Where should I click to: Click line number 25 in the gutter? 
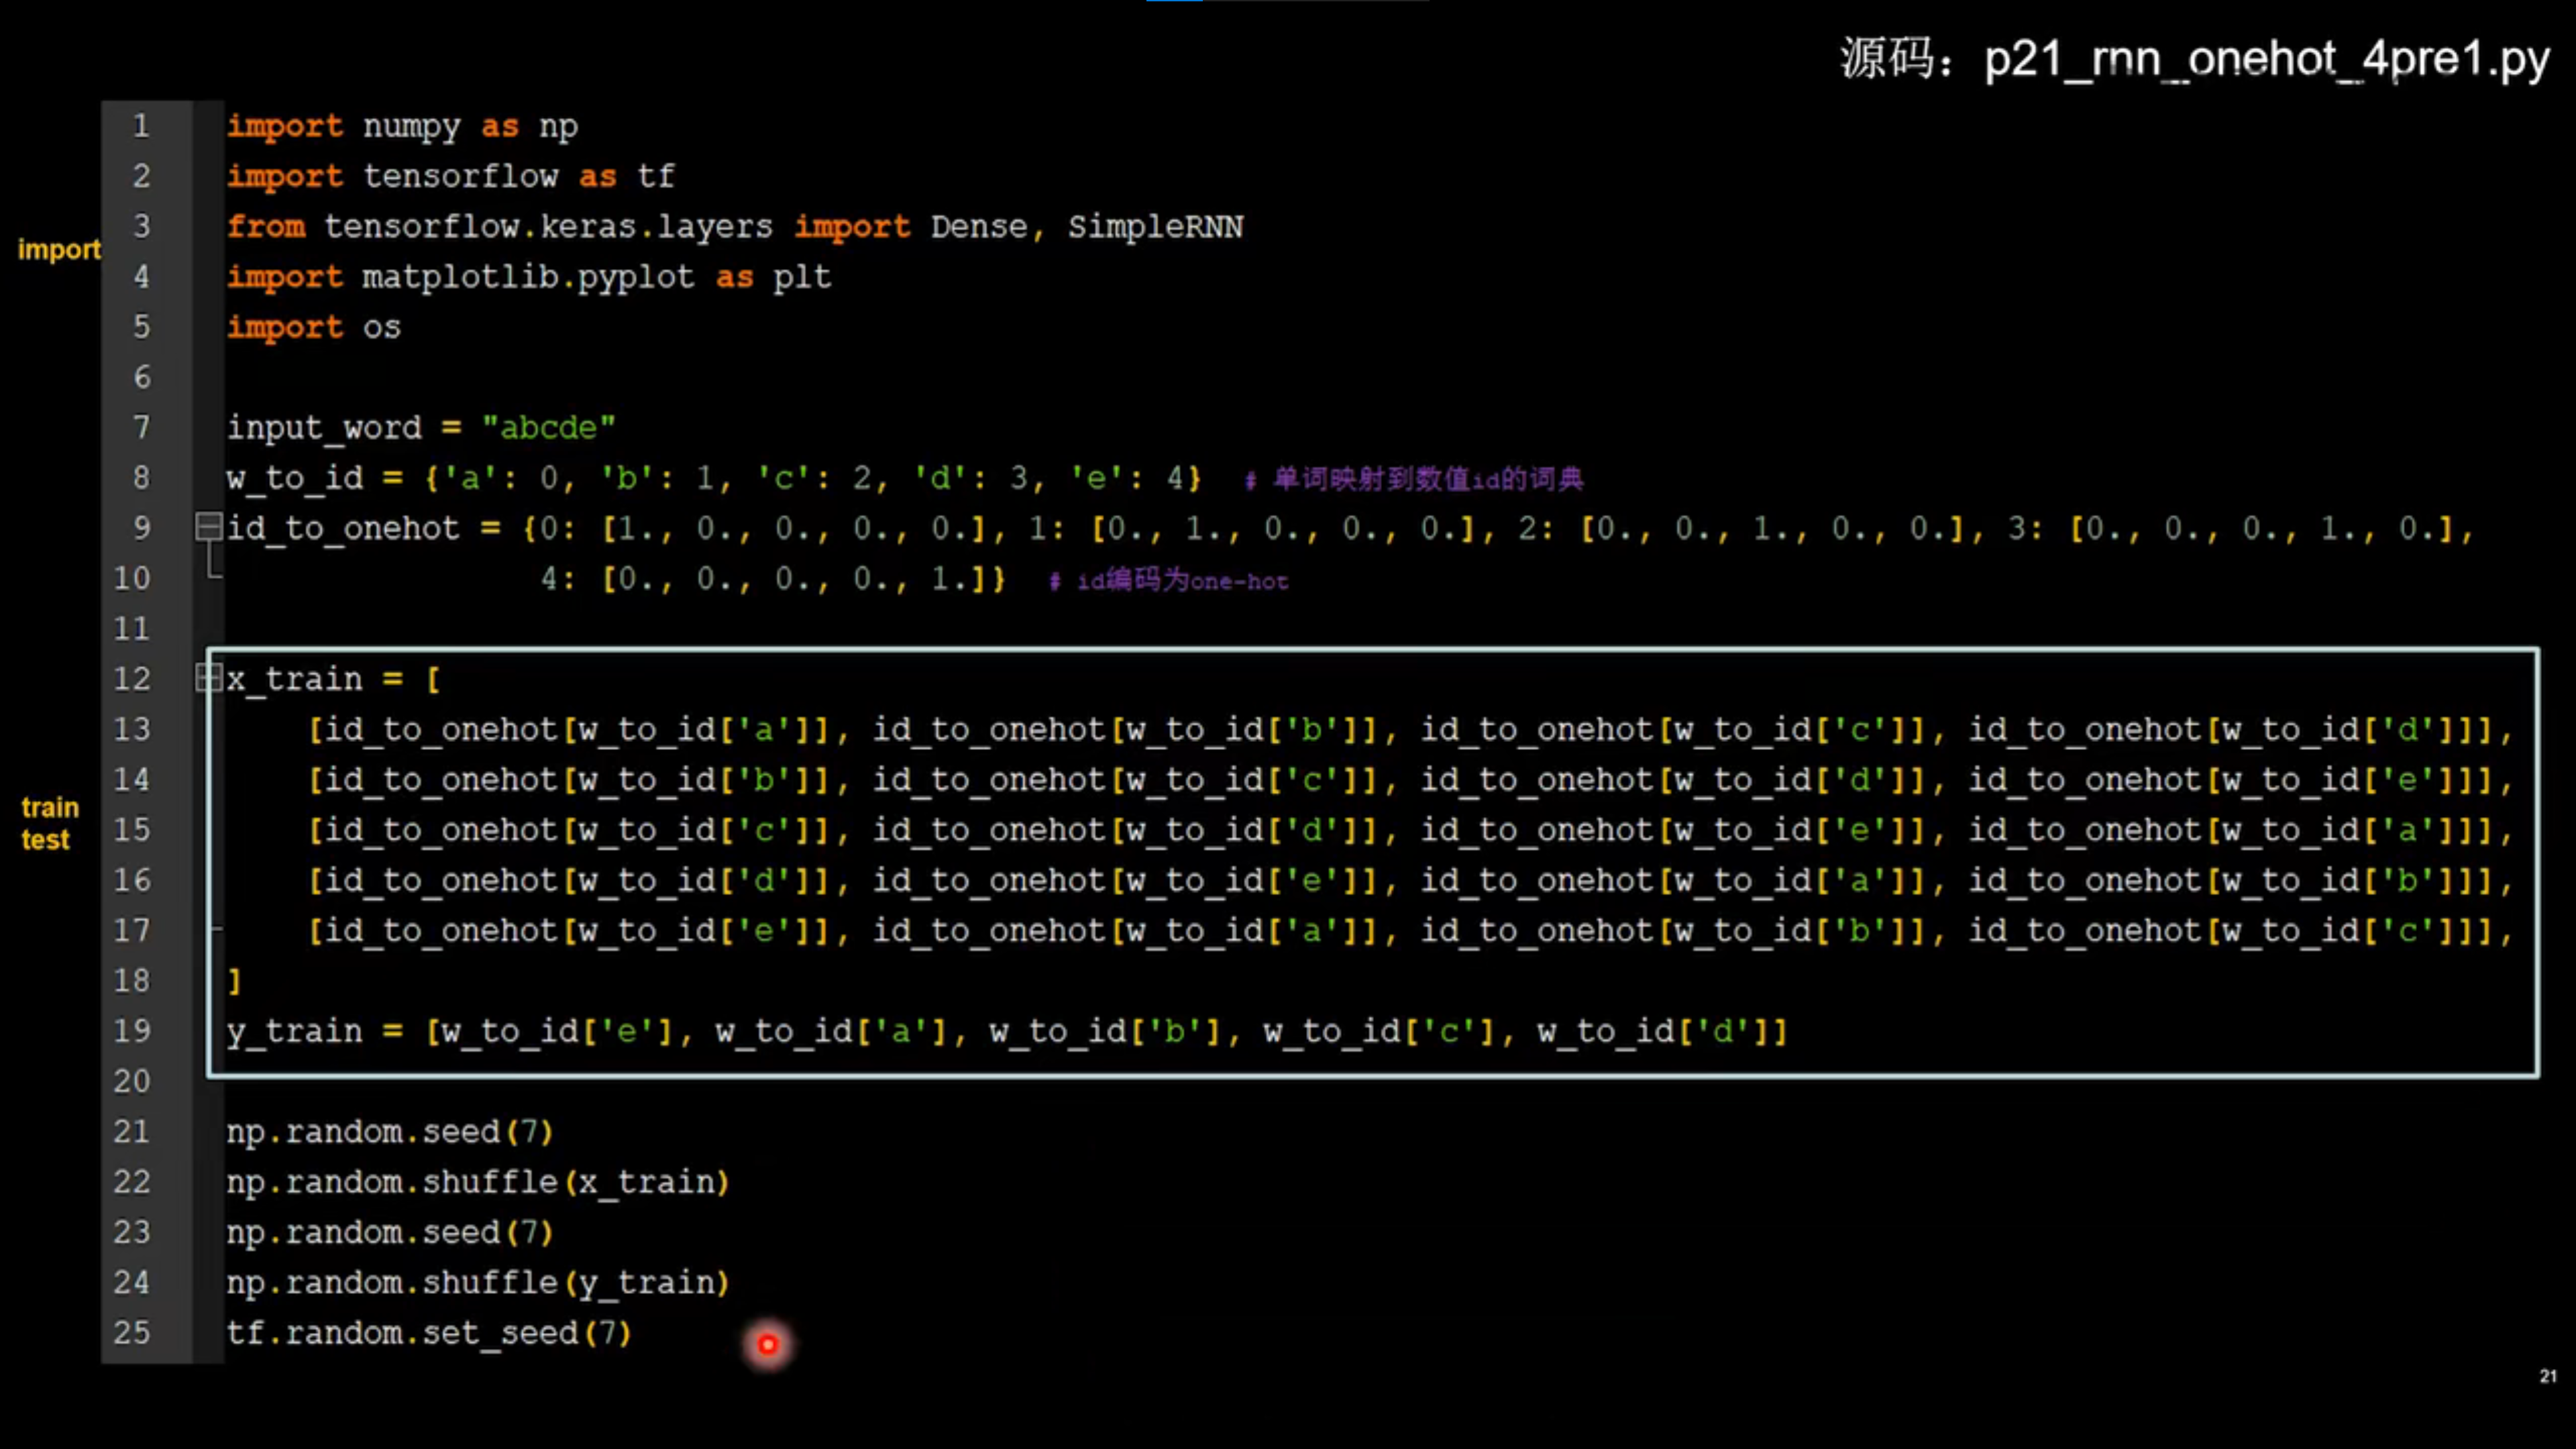point(131,1333)
